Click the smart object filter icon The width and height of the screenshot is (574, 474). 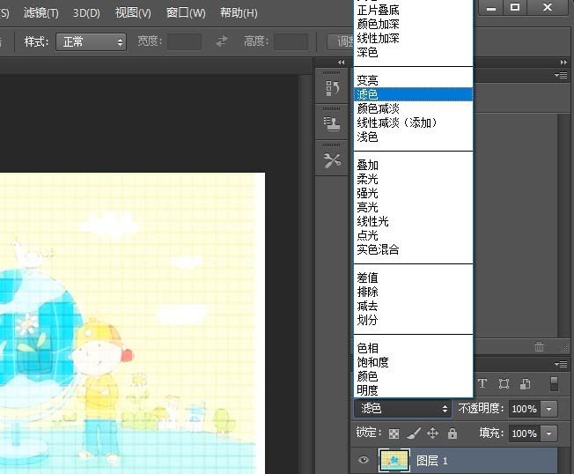pyautogui.click(x=525, y=384)
